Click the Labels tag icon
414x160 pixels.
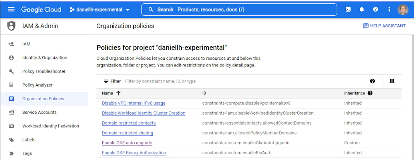[11, 140]
